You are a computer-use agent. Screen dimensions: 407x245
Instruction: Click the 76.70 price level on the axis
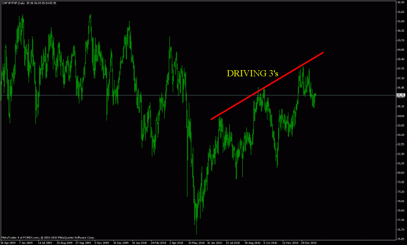(400, 229)
